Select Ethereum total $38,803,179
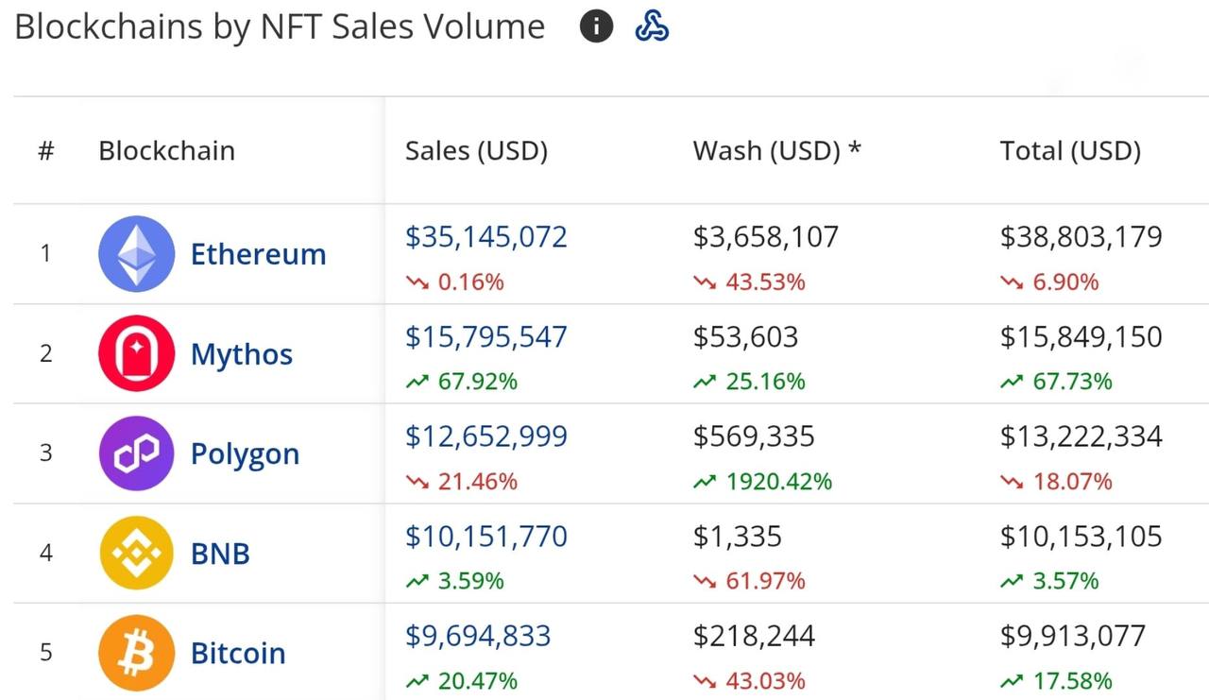 (1081, 237)
